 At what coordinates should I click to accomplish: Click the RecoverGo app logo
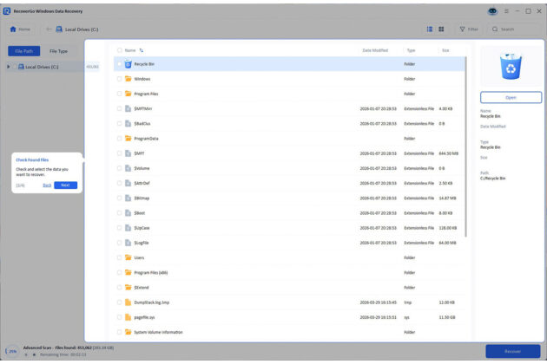7,11
